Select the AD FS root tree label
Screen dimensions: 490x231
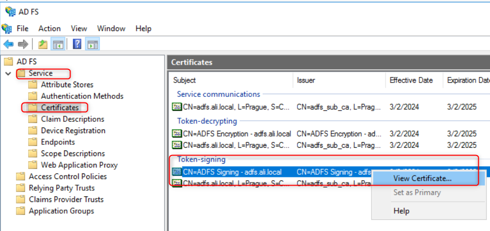tap(27, 62)
